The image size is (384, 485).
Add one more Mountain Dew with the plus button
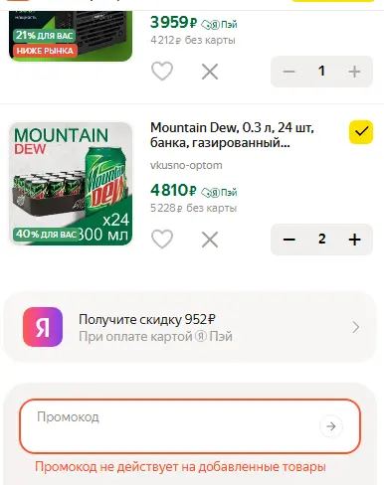pyautogui.click(x=354, y=240)
